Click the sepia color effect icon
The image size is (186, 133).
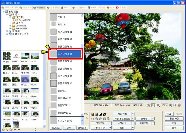93,114
